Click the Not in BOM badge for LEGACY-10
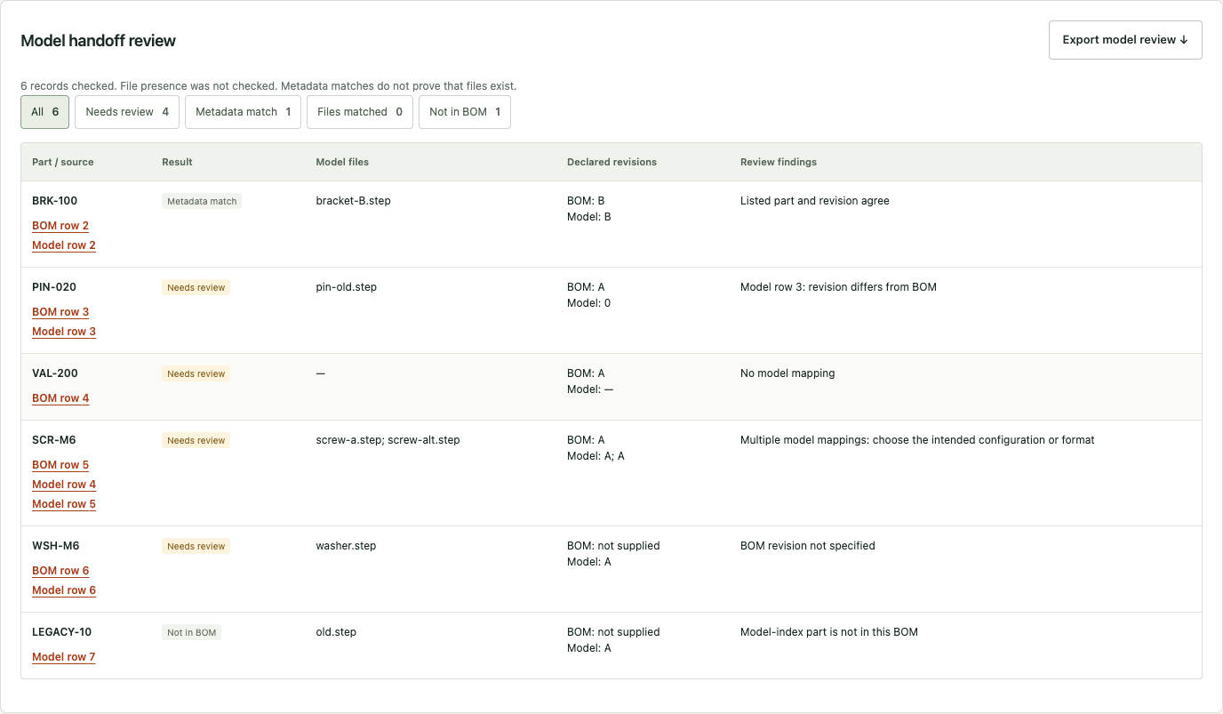 [x=191, y=632]
